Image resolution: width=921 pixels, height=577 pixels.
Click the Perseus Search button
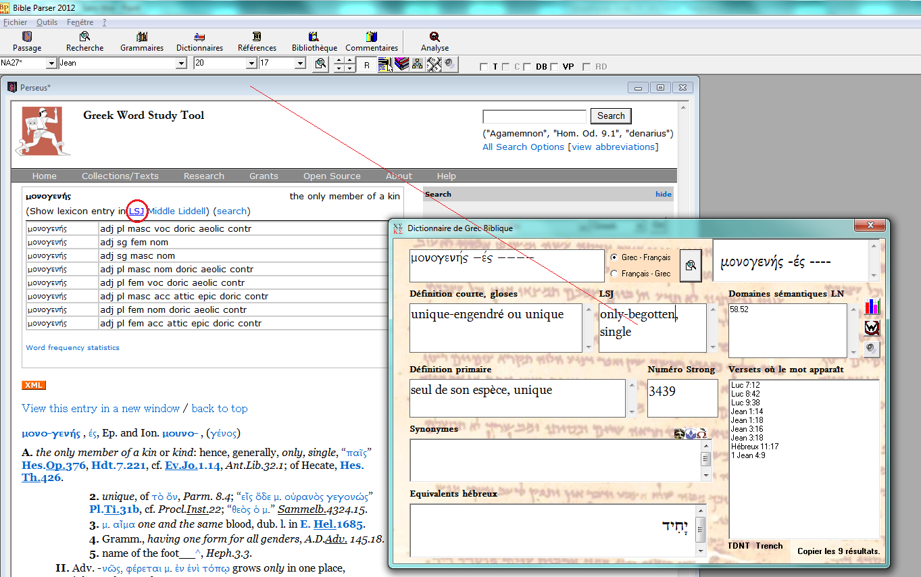click(611, 116)
